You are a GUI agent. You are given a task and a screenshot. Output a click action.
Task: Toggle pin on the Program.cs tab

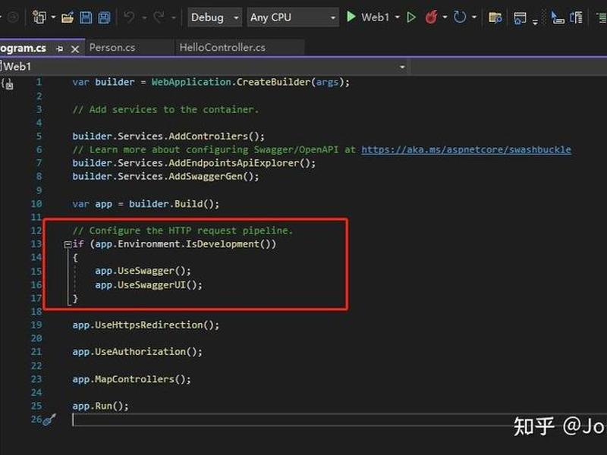tap(60, 49)
